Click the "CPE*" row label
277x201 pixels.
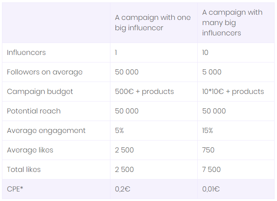pos(15,189)
